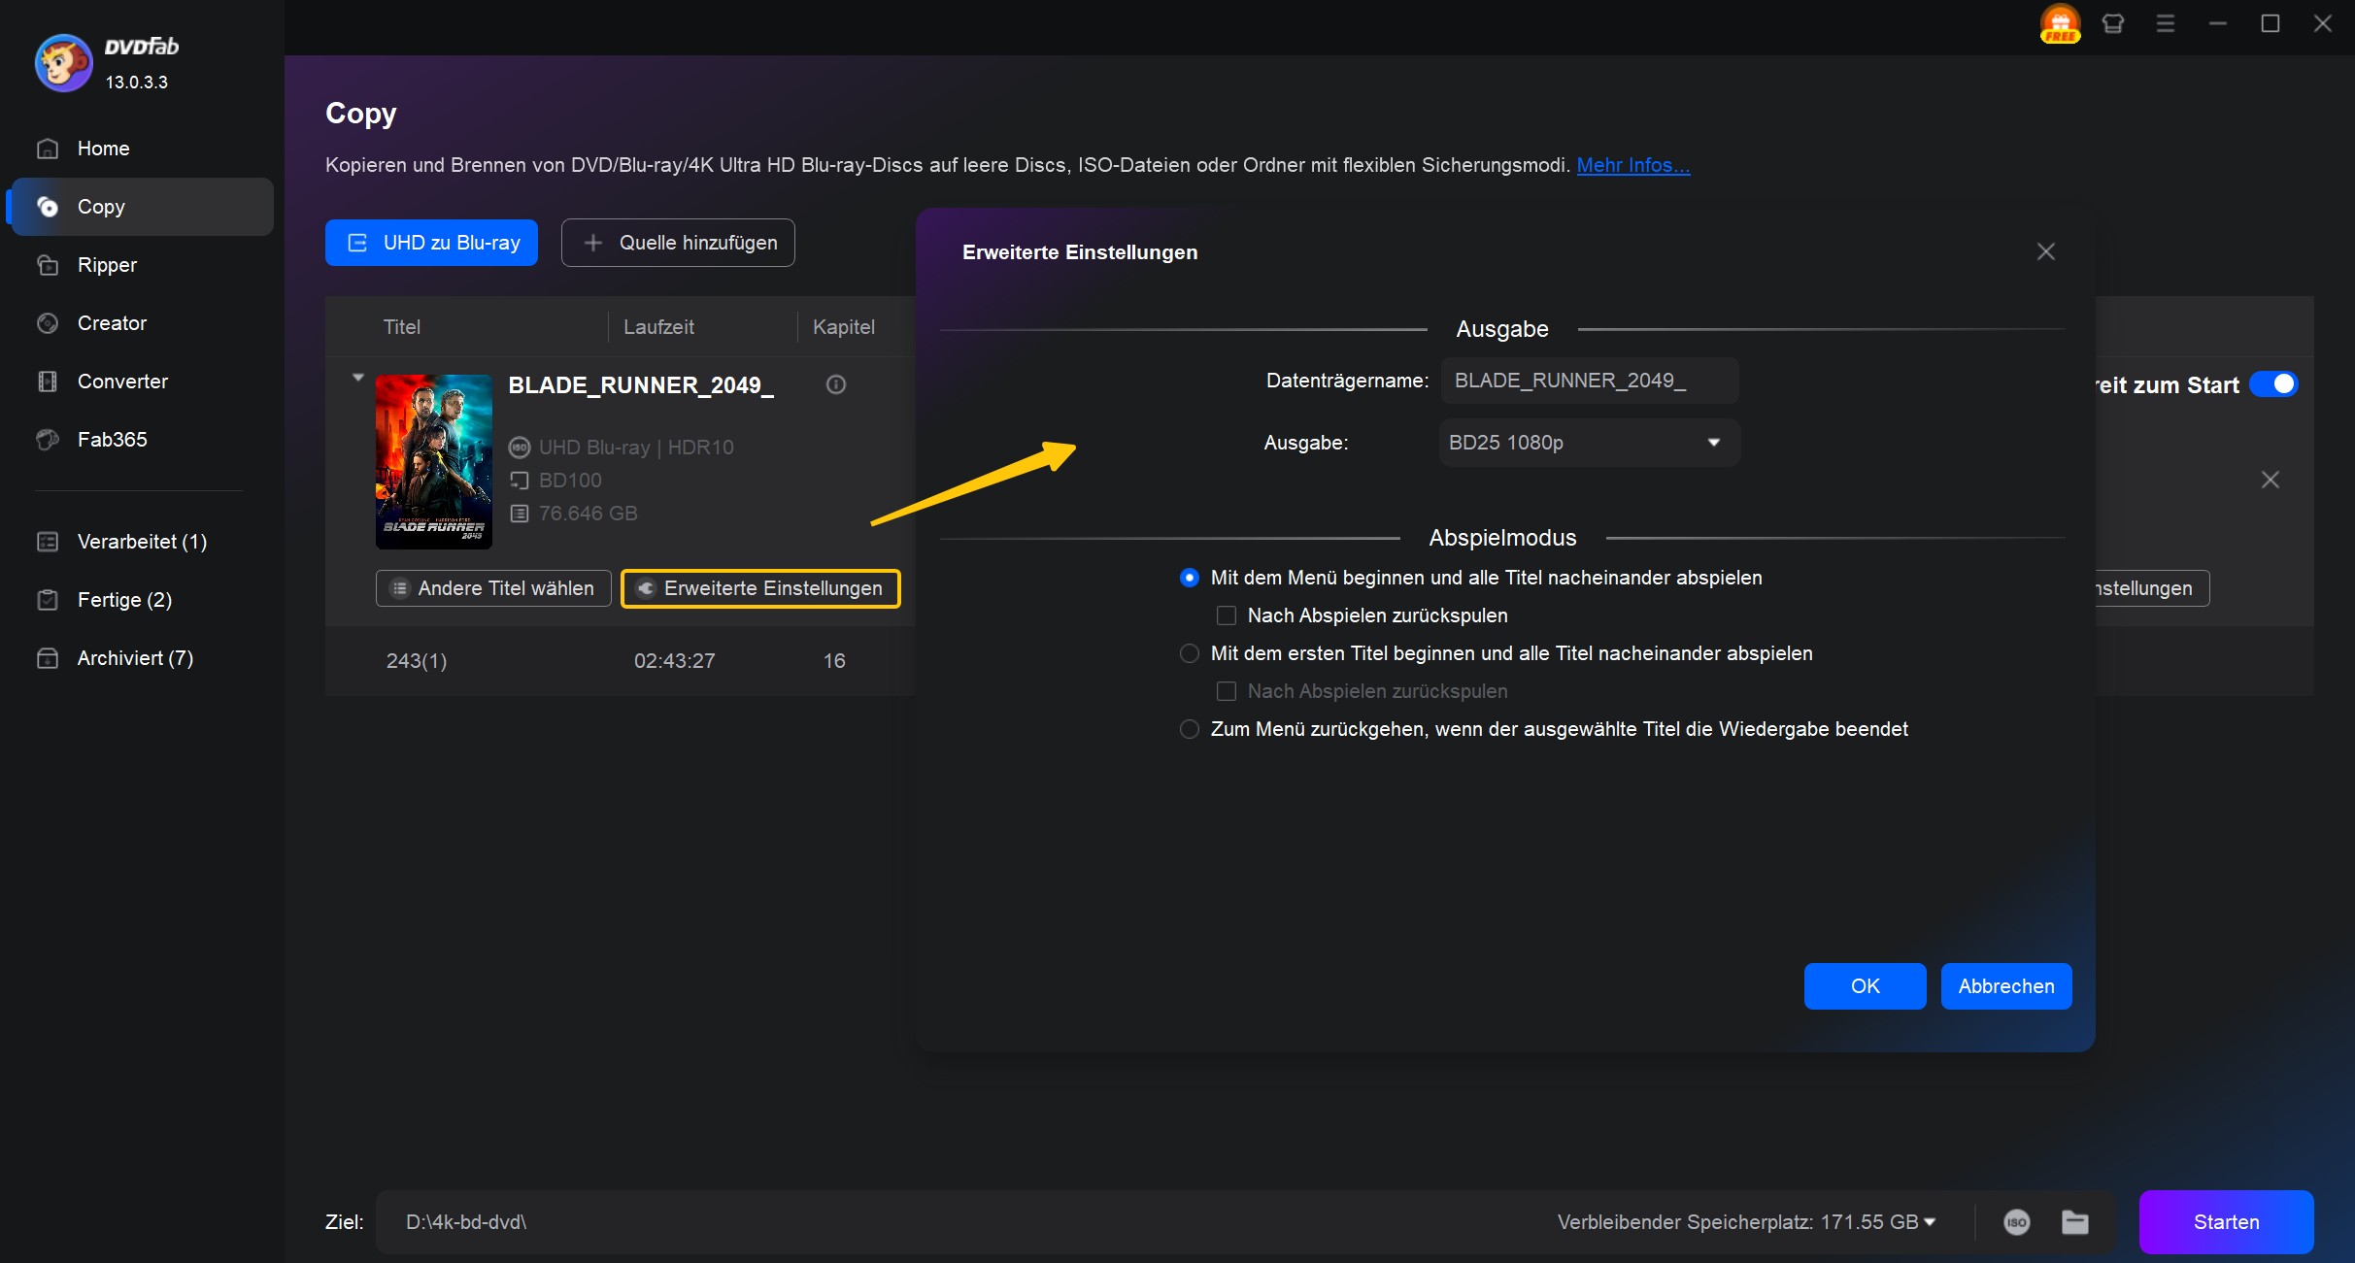
Task: Click the file size icon next to 76.646 GB
Action: point(520,514)
